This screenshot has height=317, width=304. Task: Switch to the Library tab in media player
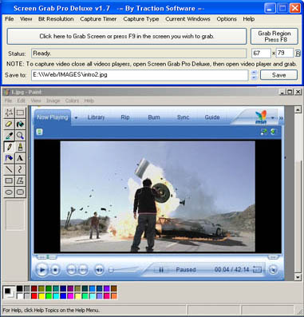click(96, 117)
